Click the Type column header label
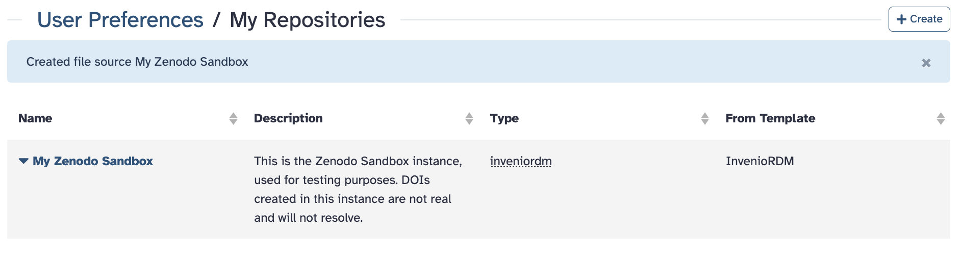 504,118
